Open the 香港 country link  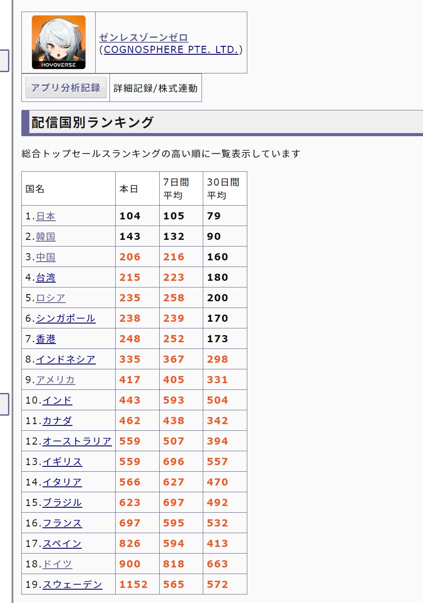pyautogui.click(x=46, y=339)
